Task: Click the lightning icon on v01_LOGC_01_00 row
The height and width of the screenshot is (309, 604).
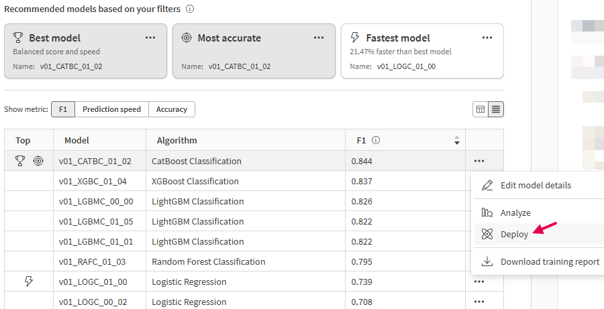Action: tap(28, 282)
